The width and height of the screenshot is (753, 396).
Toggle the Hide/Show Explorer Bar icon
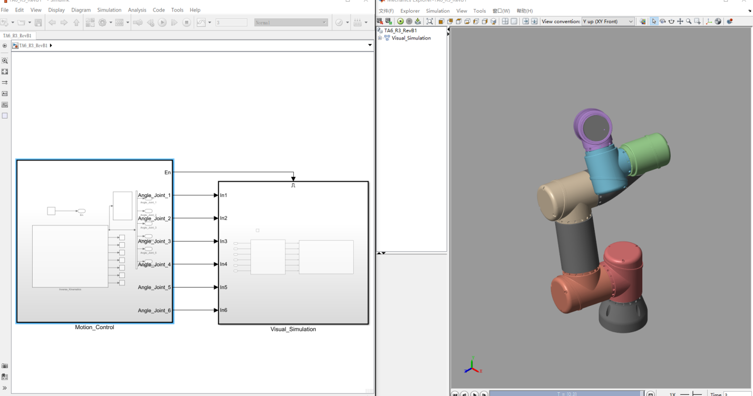pos(5,46)
